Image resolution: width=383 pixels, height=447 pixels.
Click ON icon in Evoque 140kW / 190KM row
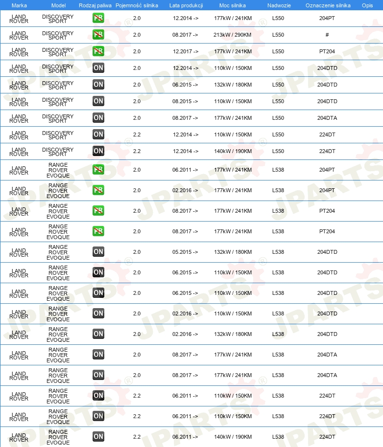click(x=98, y=436)
